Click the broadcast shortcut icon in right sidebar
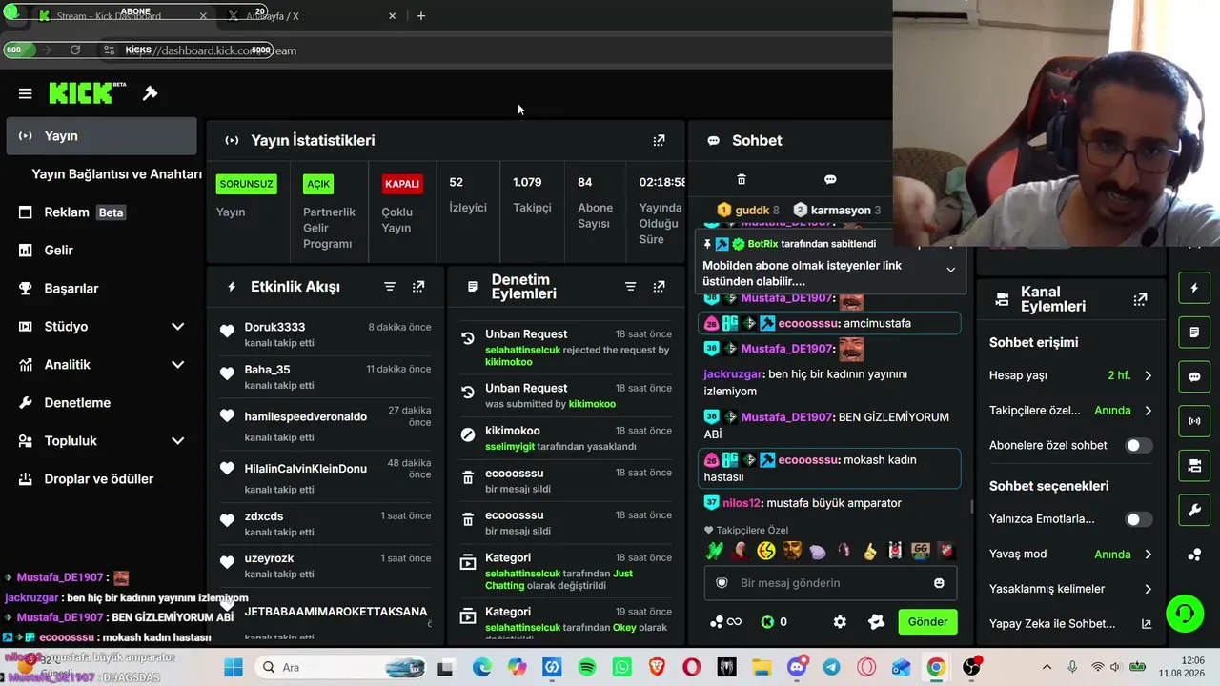This screenshot has height=686, width=1220. pos(1194,420)
